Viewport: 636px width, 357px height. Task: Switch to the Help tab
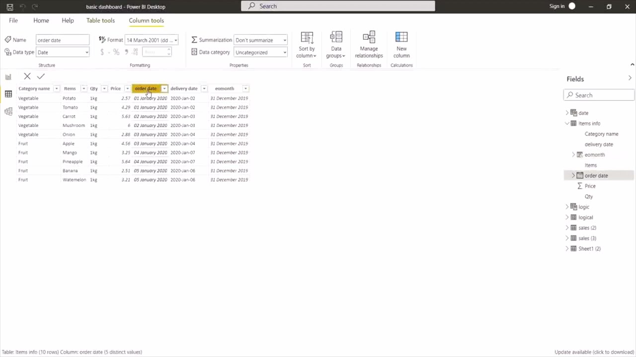(x=68, y=20)
